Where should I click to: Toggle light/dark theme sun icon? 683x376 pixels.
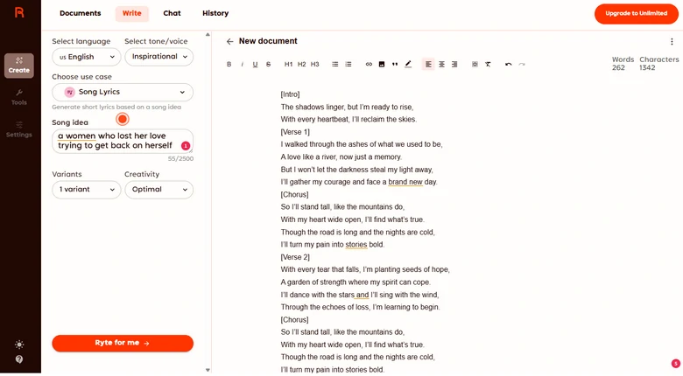tap(19, 345)
